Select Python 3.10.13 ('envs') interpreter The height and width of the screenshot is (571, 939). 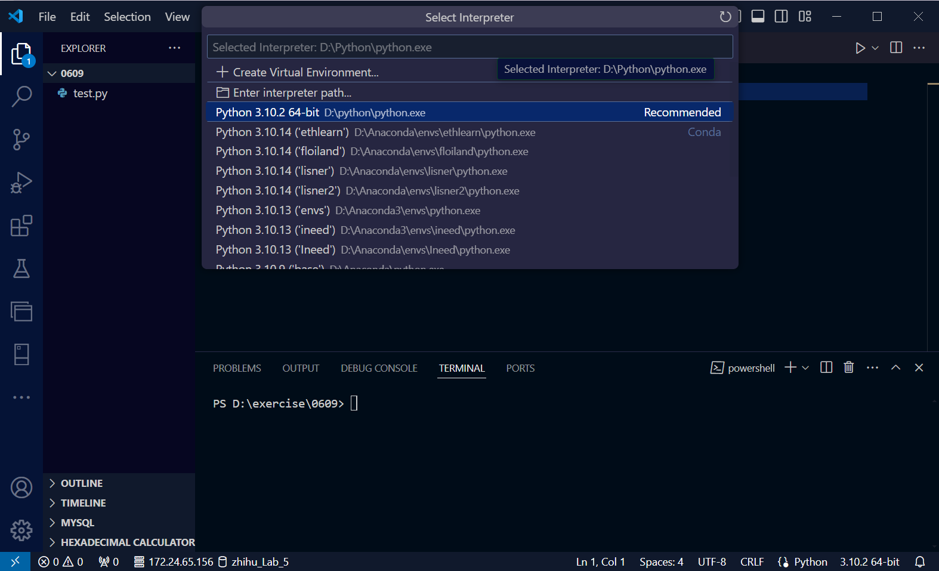coord(470,211)
